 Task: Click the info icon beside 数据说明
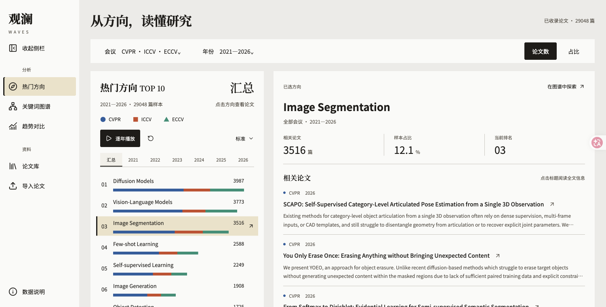point(13,292)
